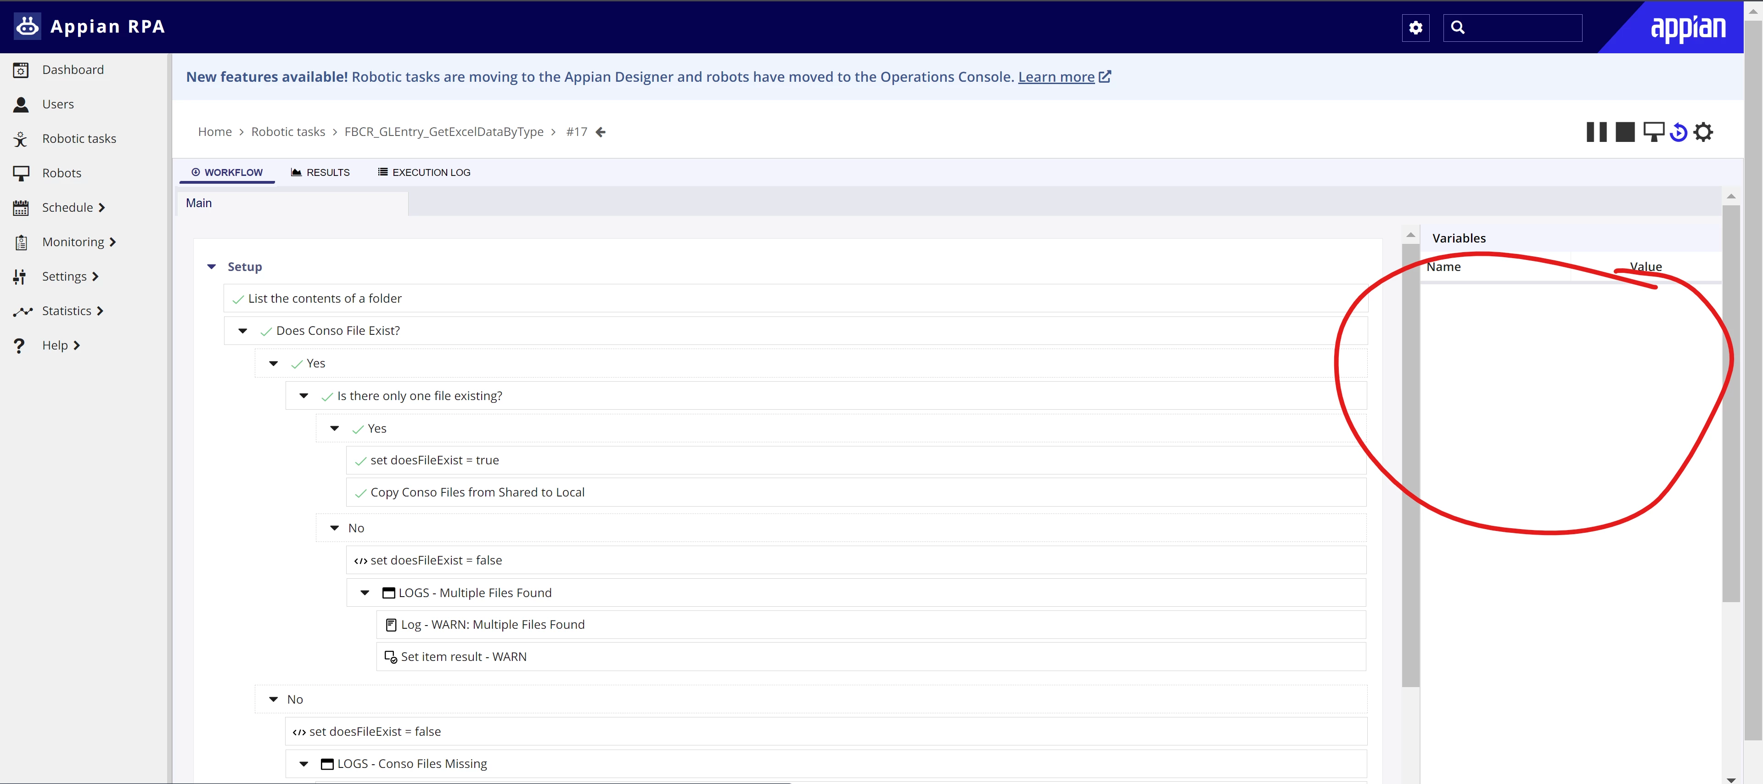Collapse the first Yes branch under Does Conso File Exist
Screen dimensions: 1763x784
(x=273, y=364)
